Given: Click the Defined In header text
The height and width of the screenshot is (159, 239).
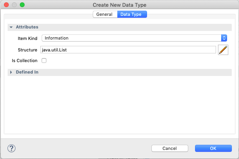Looking at the screenshot, I should 27,72.
